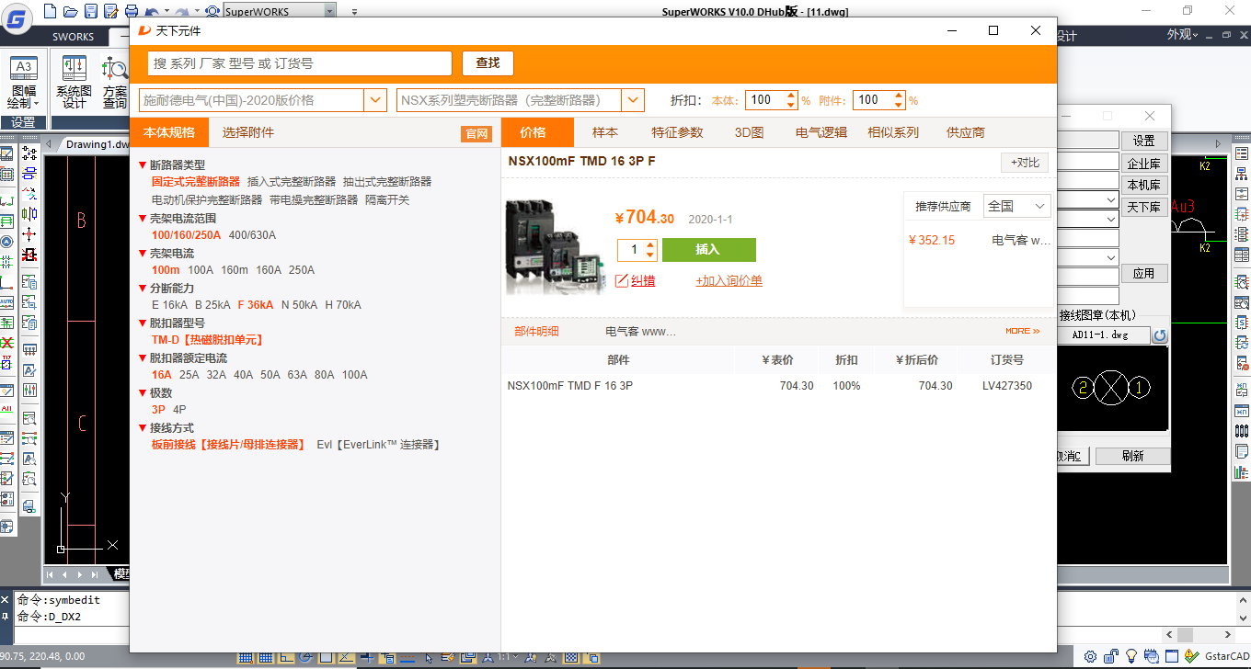The width and height of the screenshot is (1251, 669).
Task: Open the manufacturer price list dropdown
Action: click(375, 100)
